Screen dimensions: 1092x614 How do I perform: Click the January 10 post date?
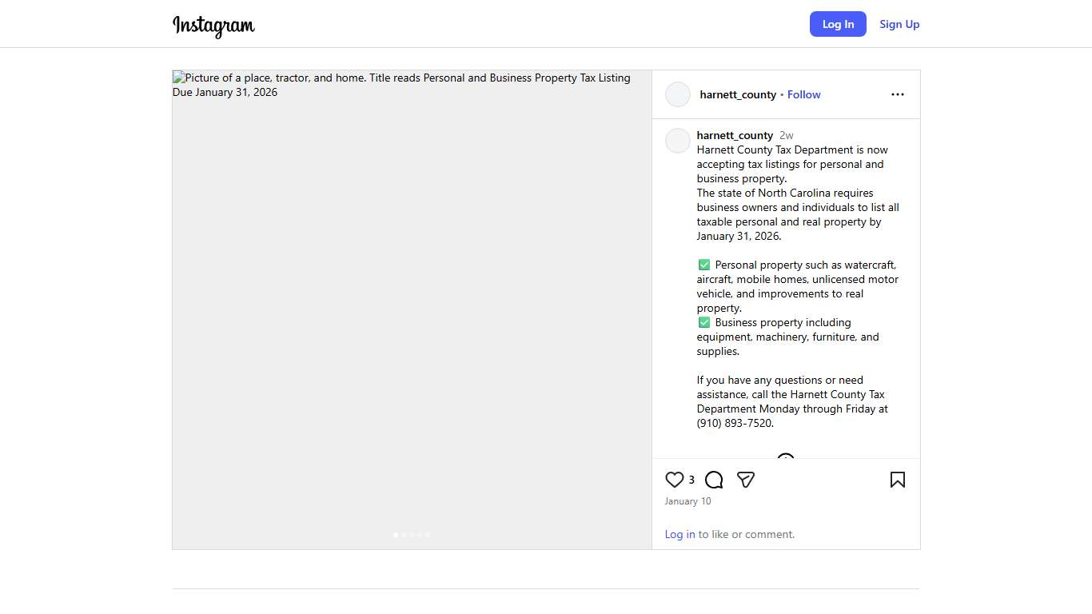click(687, 501)
